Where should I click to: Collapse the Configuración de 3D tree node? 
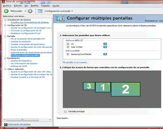[5, 25]
